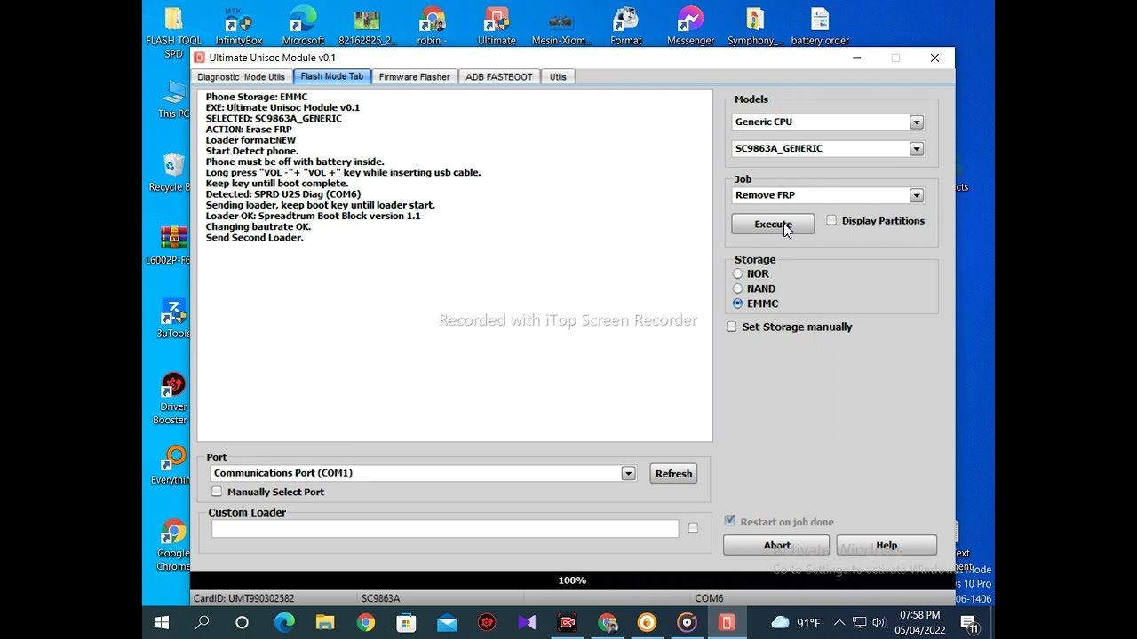1137x639 pixels.
Task: Select the EMMC storage radio button
Action: (x=737, y=304)
